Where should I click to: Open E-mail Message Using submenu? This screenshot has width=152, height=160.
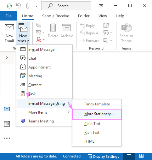coord(44,104)
